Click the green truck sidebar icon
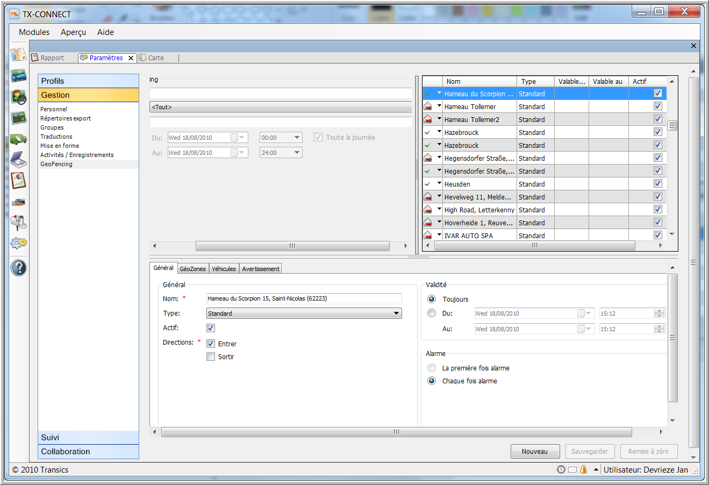 point(18,139)
